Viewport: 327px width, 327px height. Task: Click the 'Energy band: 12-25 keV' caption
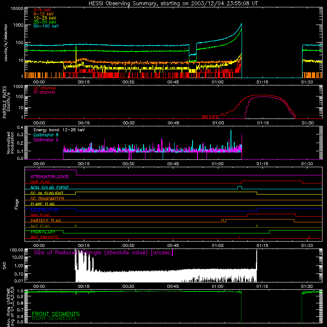point(59,130)
